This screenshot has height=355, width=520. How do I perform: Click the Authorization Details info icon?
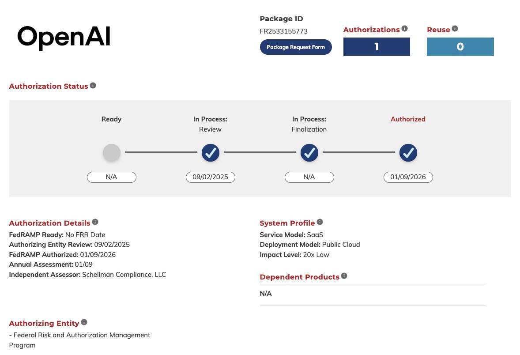pos(95,222)
